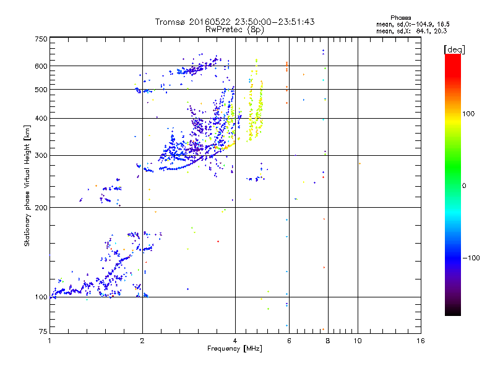Screen dimensions: 495x371
Task: Click the "75" y-axis tick label
Action: click(x=43, y=331)
